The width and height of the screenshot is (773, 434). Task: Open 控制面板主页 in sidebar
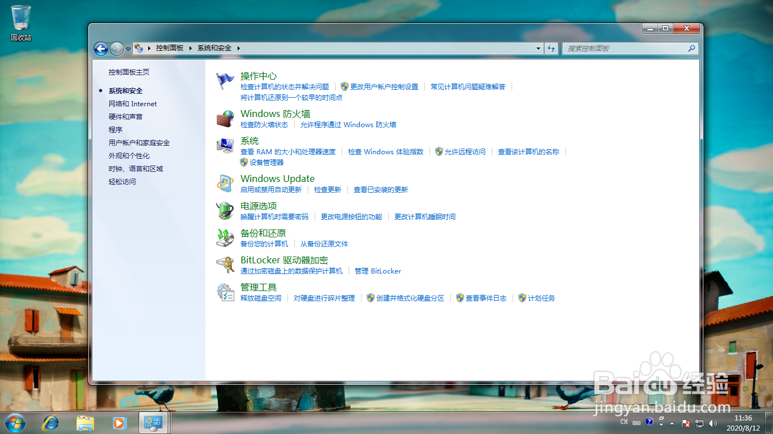(129, 72)
